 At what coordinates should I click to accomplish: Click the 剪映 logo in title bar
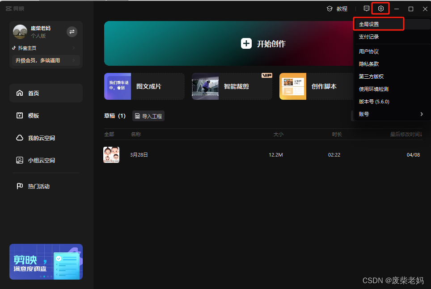[15, 8]
